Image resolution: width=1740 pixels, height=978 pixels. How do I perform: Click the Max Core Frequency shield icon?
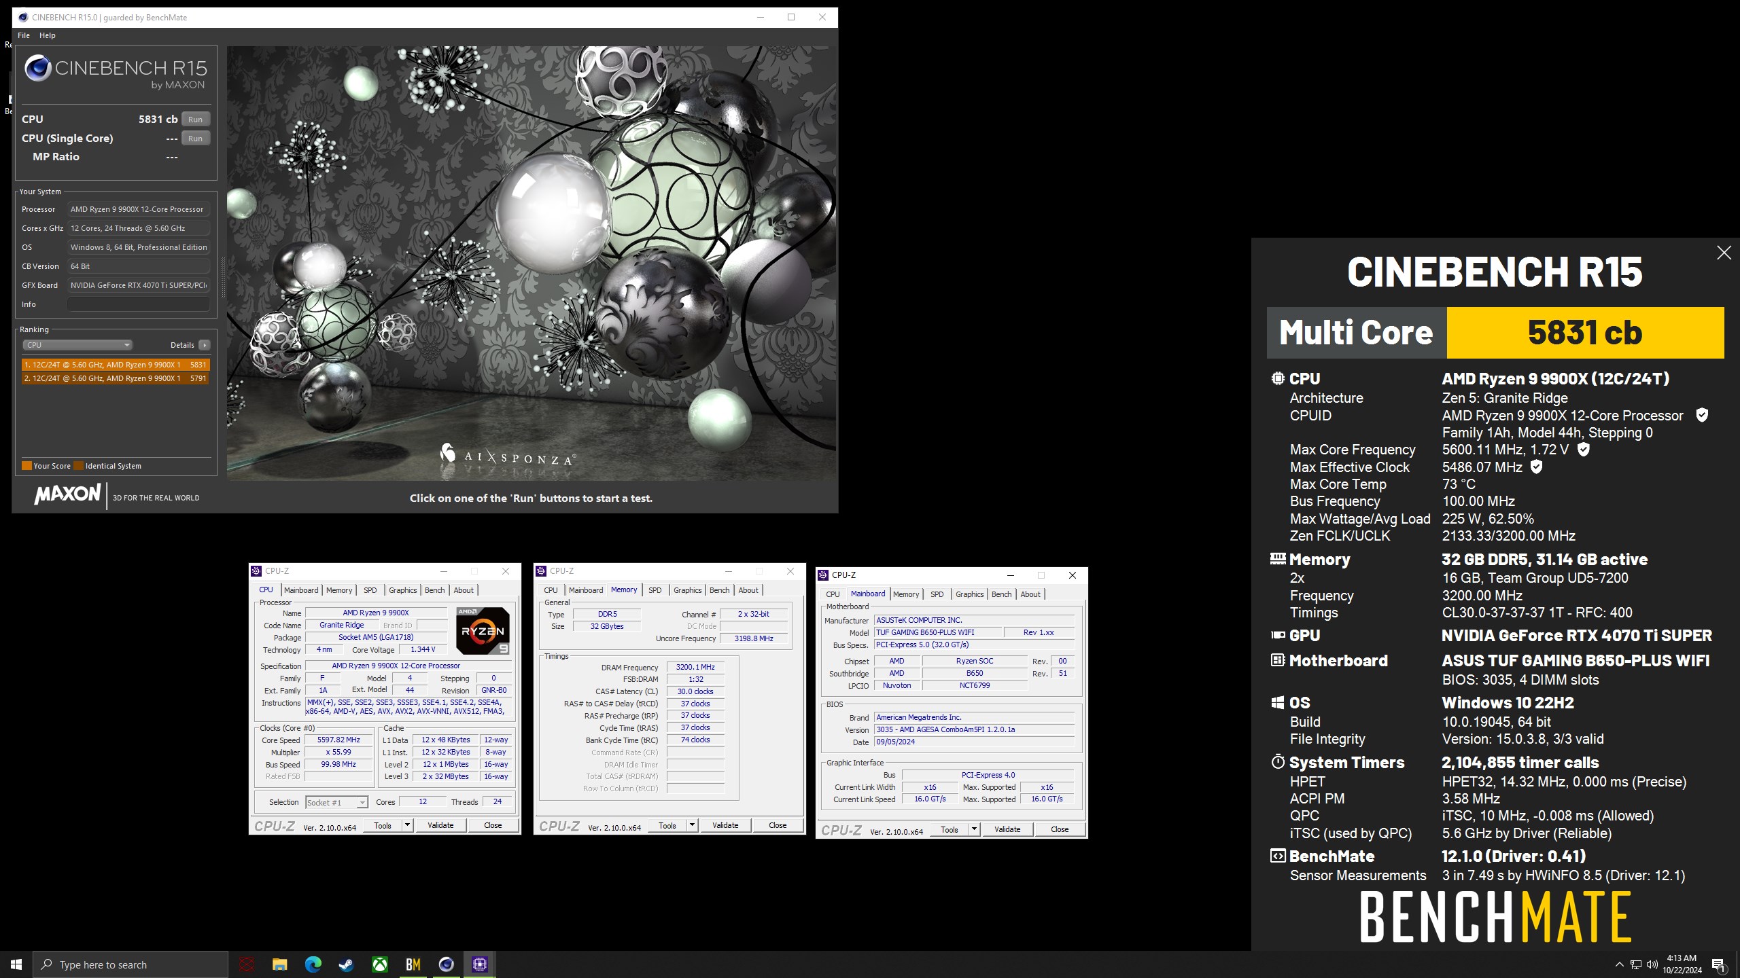tap(1583, 449)
